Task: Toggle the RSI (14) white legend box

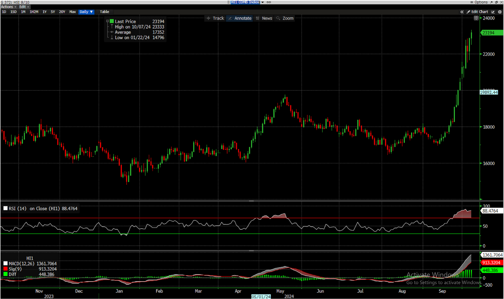Action: (5, 208)
